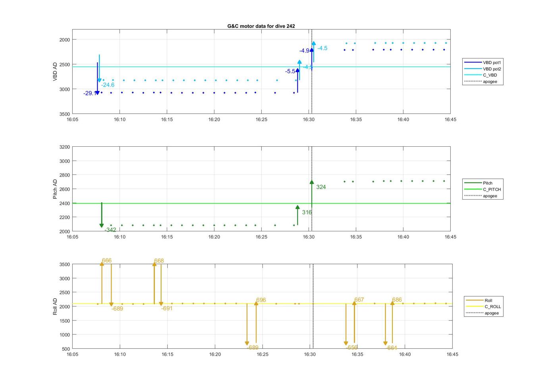
Task: Click the 'Roll AD' y-axis label
Action: click(x=55, y=307)
